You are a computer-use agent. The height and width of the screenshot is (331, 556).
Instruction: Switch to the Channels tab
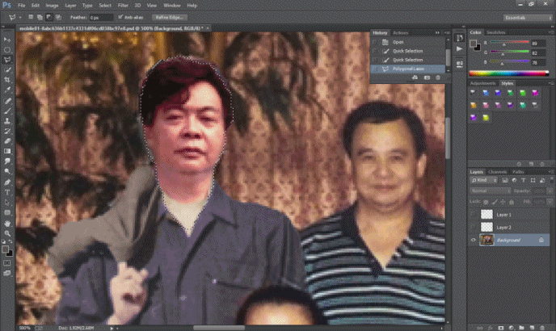point(497,172)
